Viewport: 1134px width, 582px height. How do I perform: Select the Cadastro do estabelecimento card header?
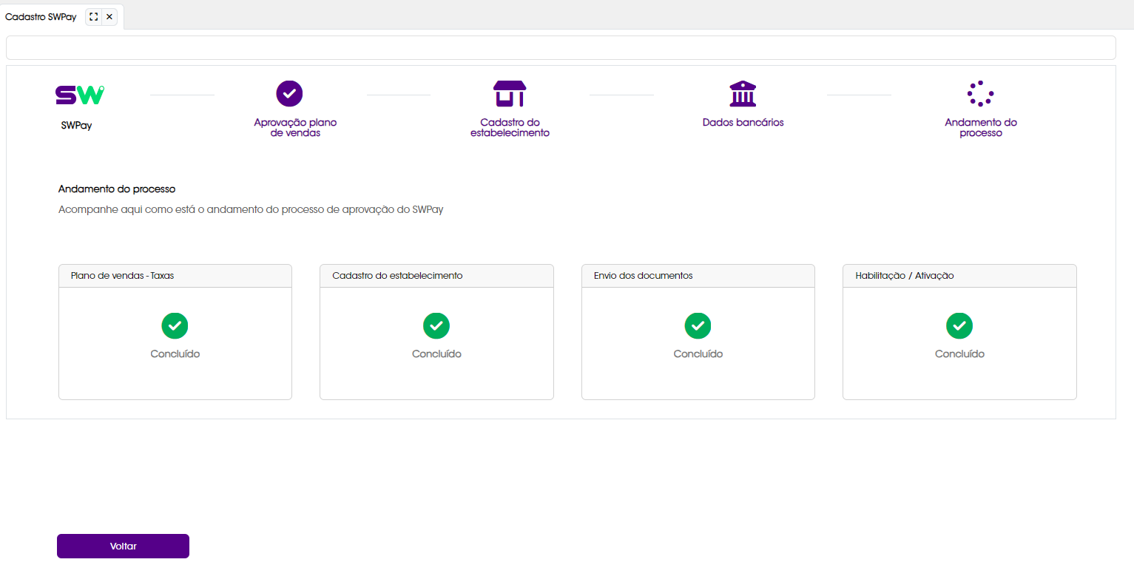point(436,276)
